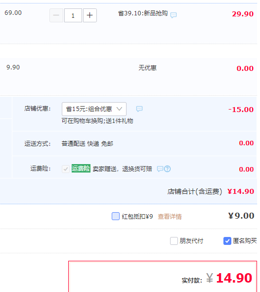The height and width of the screenshot is (292, 260).
Task: Increase quantity with the plus button
Action: pyautogui.click(x=89, y=15)
